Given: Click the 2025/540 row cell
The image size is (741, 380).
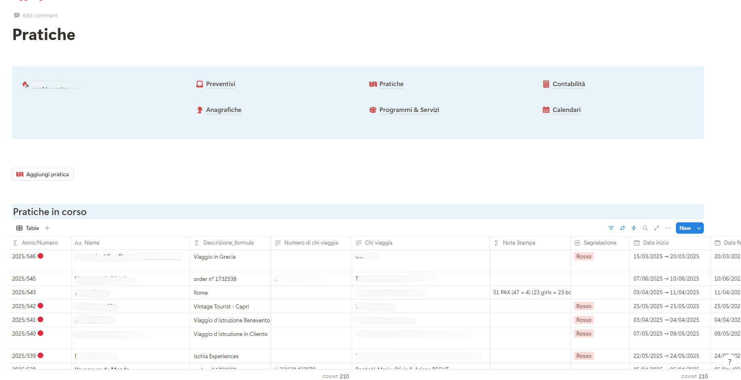Looking at the screenshot, I should tap(40, 338).
